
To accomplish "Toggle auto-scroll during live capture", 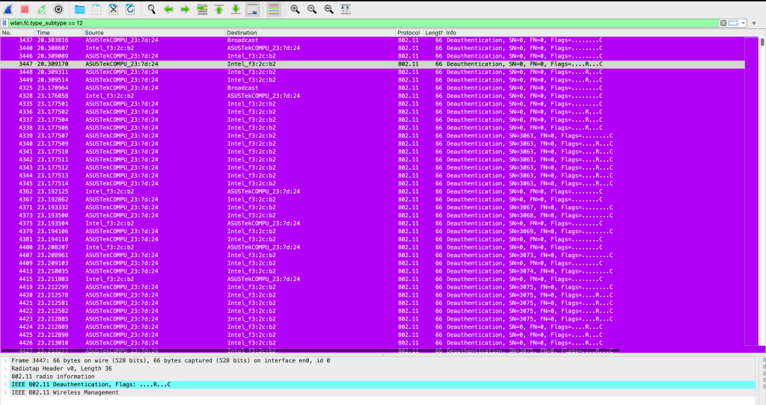I will tap(254, 10).
